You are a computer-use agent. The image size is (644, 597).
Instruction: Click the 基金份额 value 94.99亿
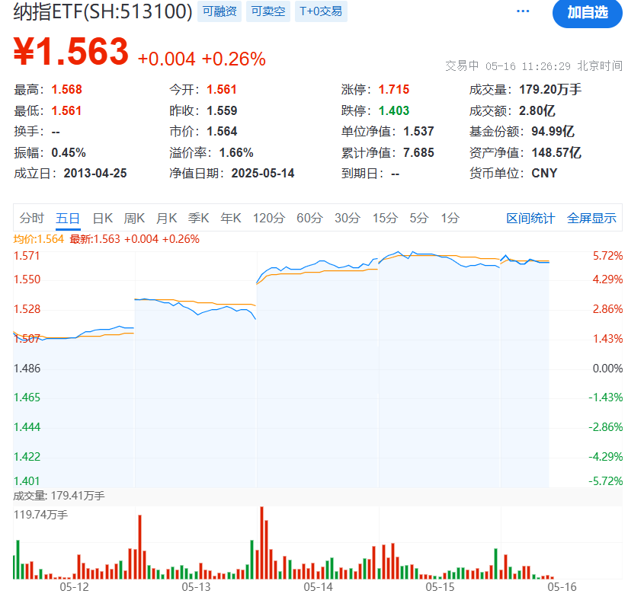tap(553, 131)
